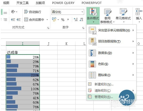Select the cell showing 79%
Viewport: 143px width, 111px height.
pyautogui.click(x=23, y=66)
